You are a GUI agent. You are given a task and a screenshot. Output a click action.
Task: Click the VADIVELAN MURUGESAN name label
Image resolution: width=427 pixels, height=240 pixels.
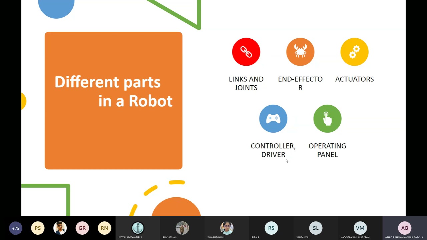tap(355, 237)
